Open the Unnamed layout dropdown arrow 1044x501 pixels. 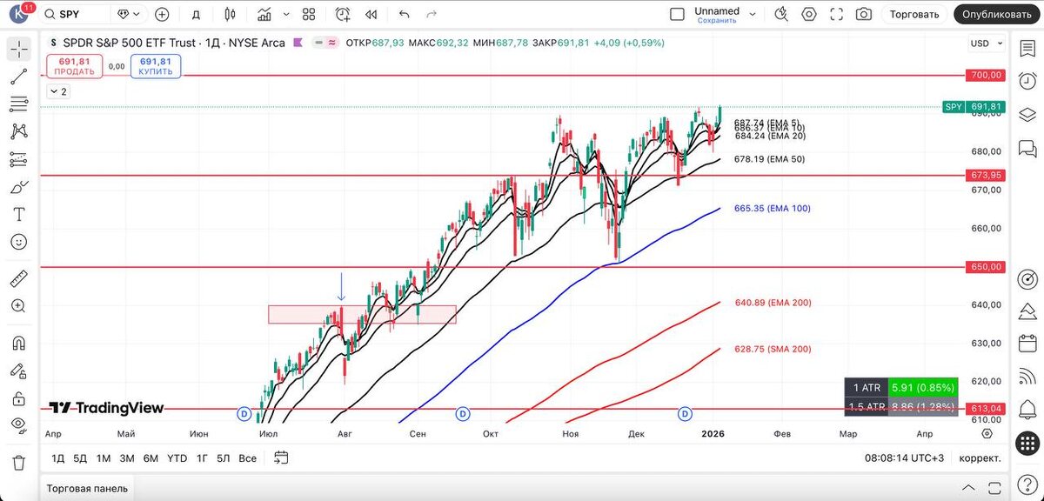753,14
